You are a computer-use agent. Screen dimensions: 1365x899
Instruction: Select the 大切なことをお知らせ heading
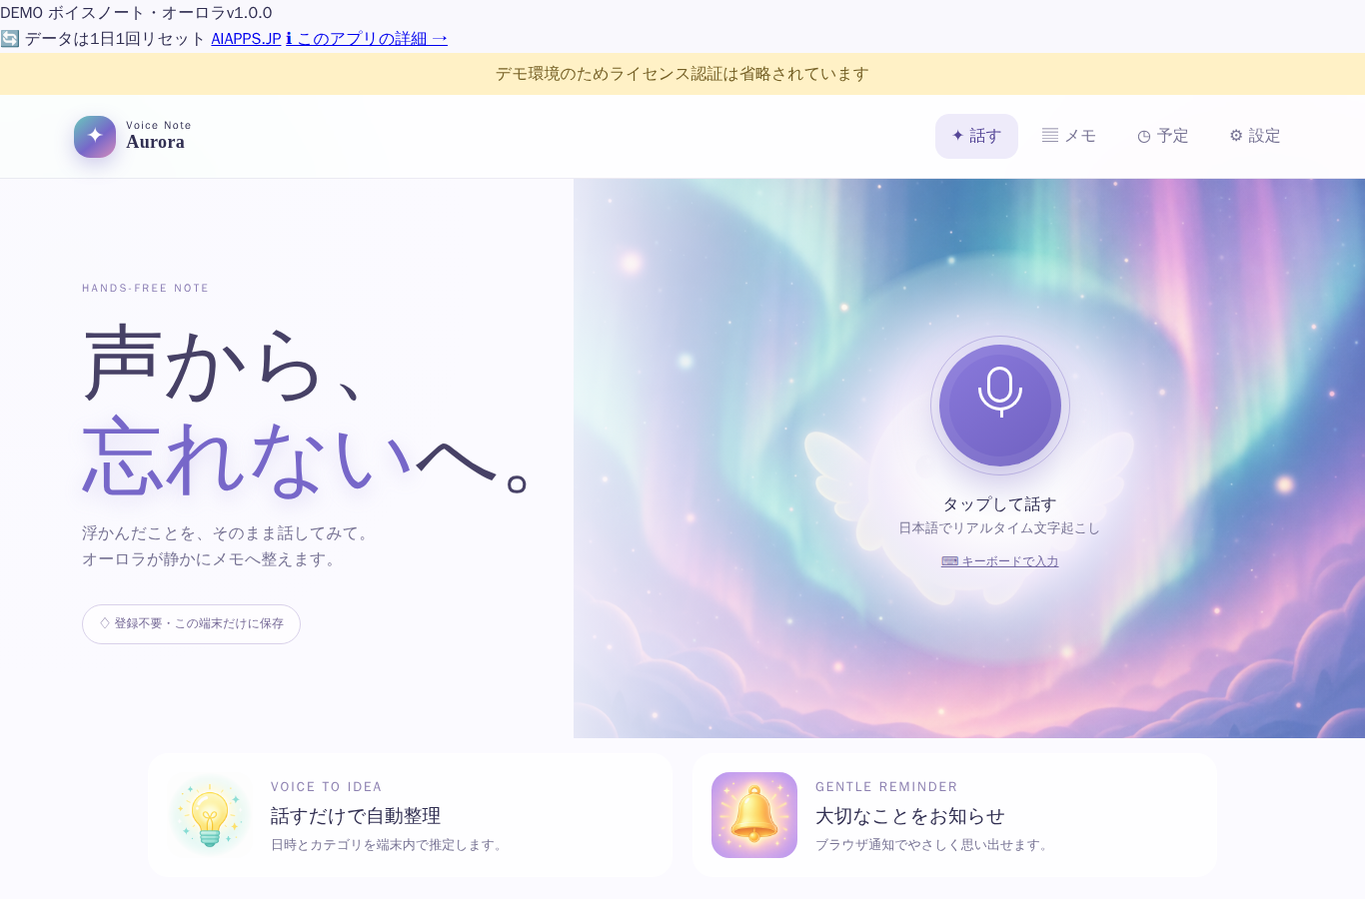pyautogui.click(x=910, y=816)
